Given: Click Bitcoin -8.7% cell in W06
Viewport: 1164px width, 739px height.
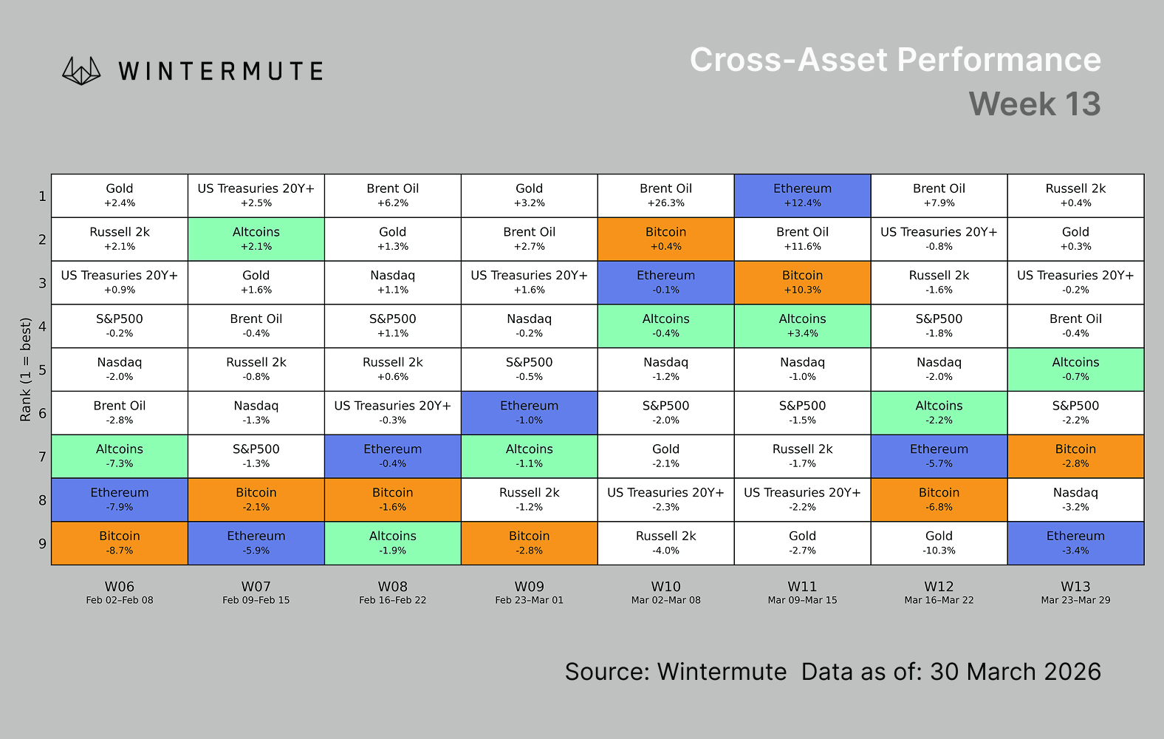Looking at the screenshot, I should (x=119, y=543).
